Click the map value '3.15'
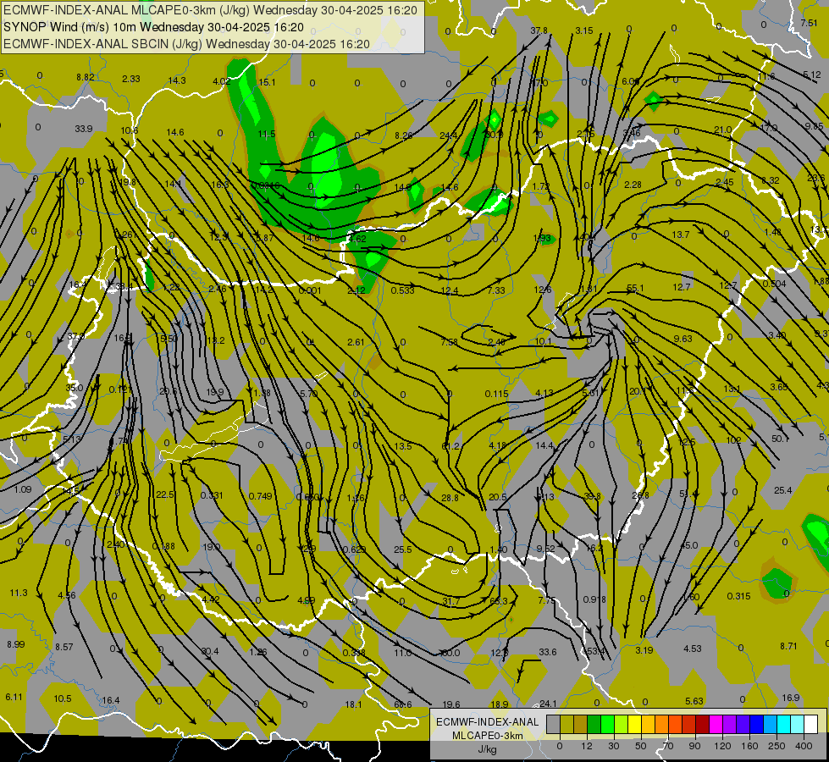The width and height of the screenshot is (829, 762). tap(584, 30)
